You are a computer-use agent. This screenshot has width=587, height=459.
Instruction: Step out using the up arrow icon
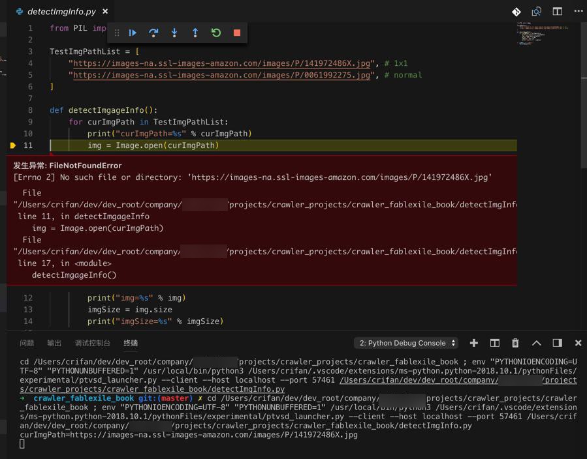tap(195, 33)
